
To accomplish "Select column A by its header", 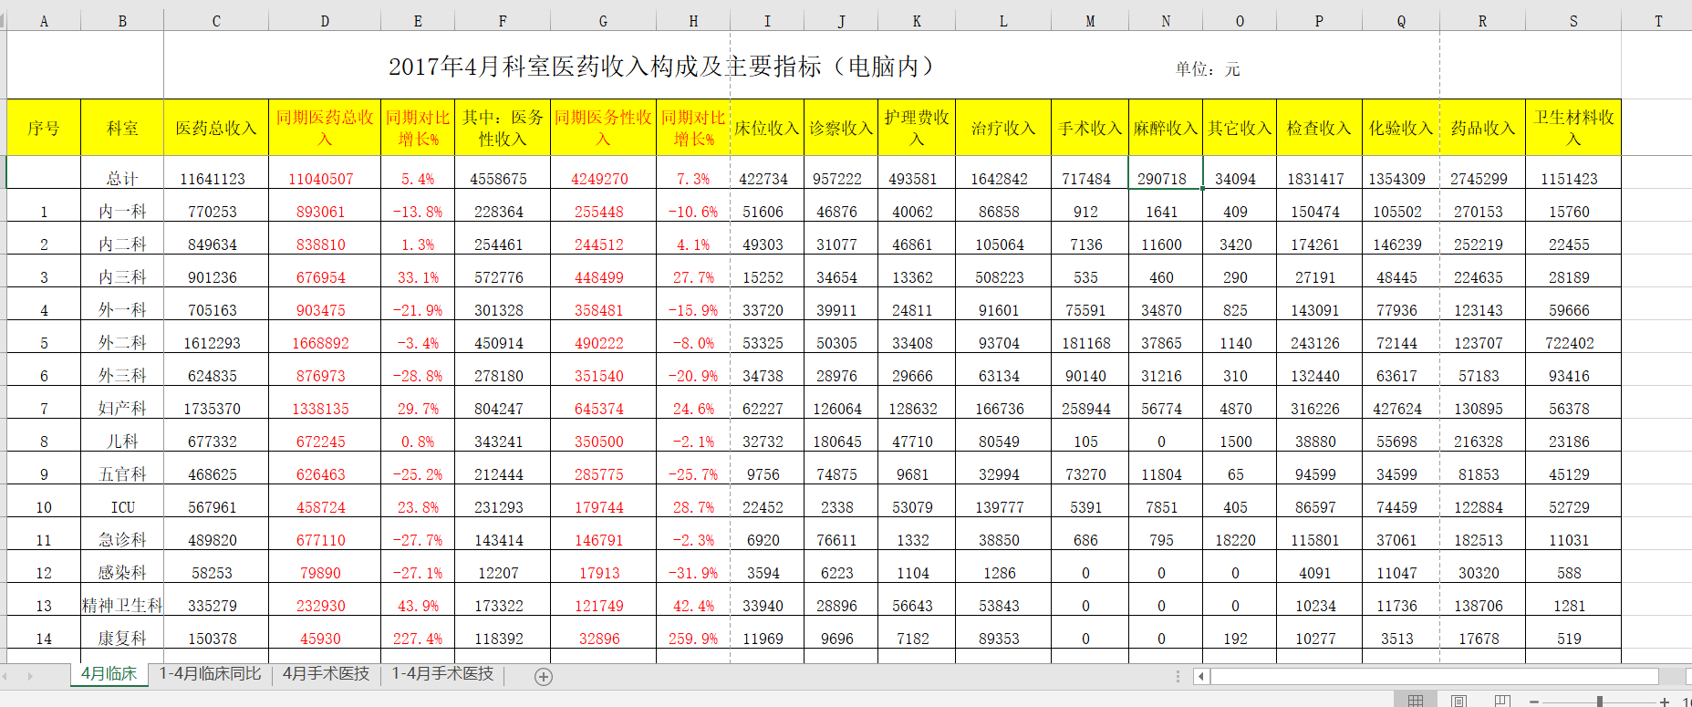I will click(44, 20).
